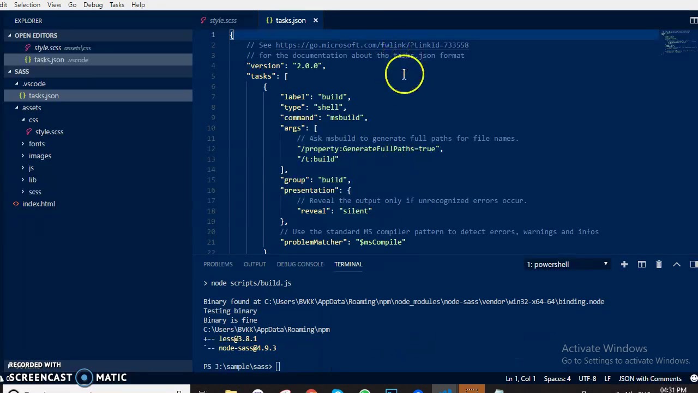Split the terminal
The height and width of the screenshot is (393, 698).
point(642,264)
